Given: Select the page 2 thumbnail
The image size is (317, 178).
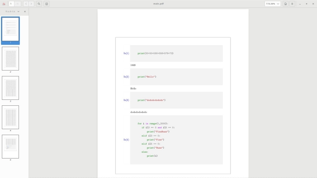Looking at the screenshot, I should (10, 58).
